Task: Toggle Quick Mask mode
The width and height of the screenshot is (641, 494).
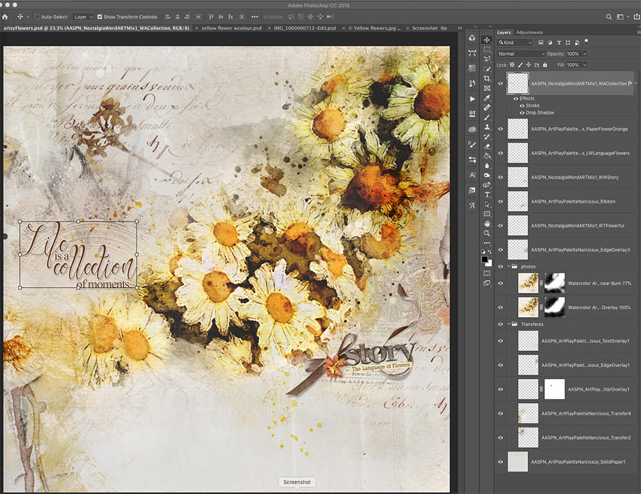Action: pos(487,273)
